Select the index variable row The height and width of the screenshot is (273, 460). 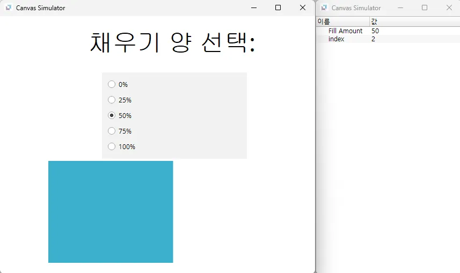pyautogui.click(x=337, y=39)
